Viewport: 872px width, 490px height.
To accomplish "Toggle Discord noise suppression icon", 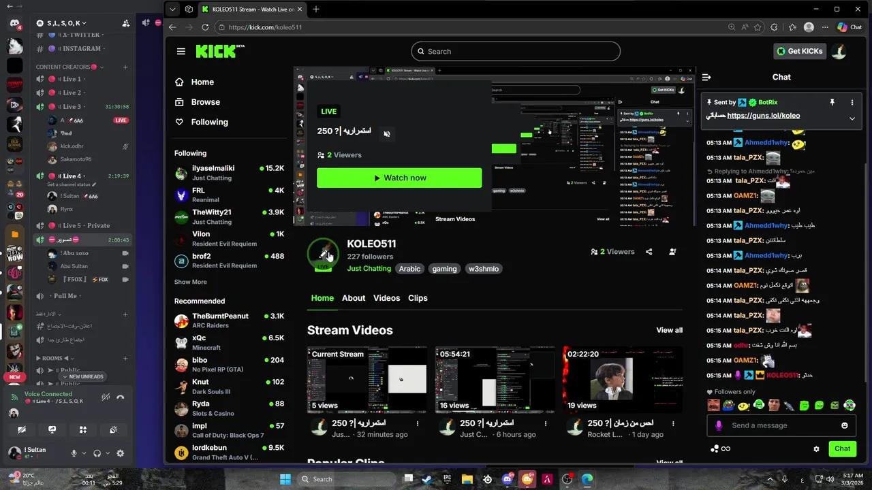I will coord(106,397).
